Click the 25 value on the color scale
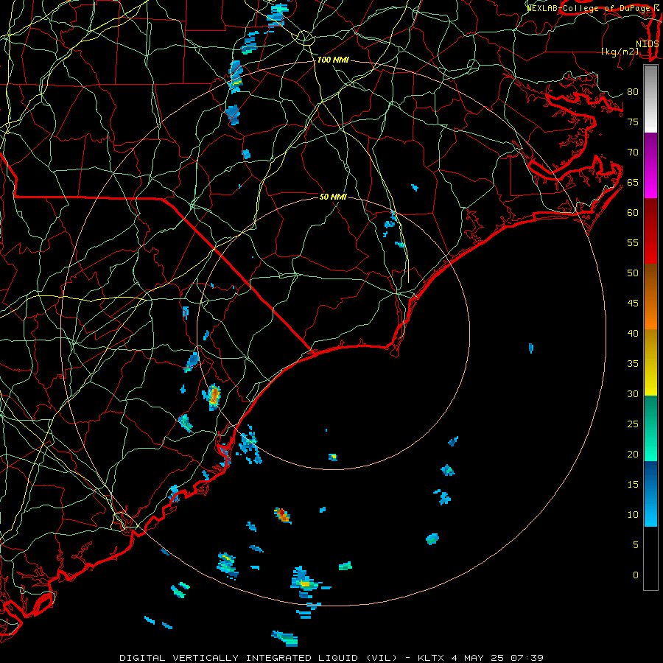Viewport: 663px width, 663px height. click(633, 424)
